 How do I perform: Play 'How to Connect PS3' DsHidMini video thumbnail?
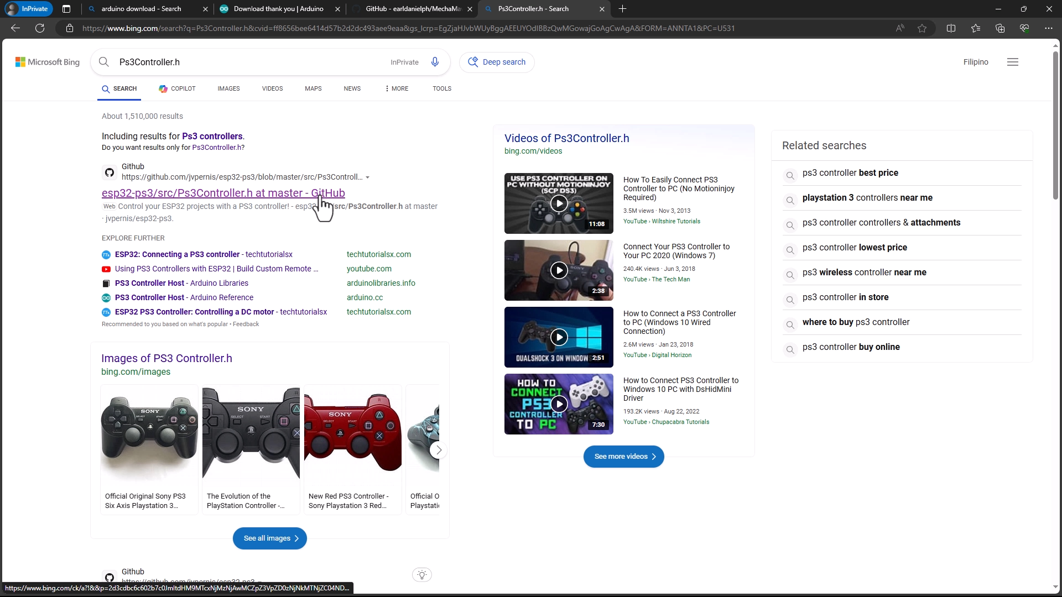click(559, 404)
